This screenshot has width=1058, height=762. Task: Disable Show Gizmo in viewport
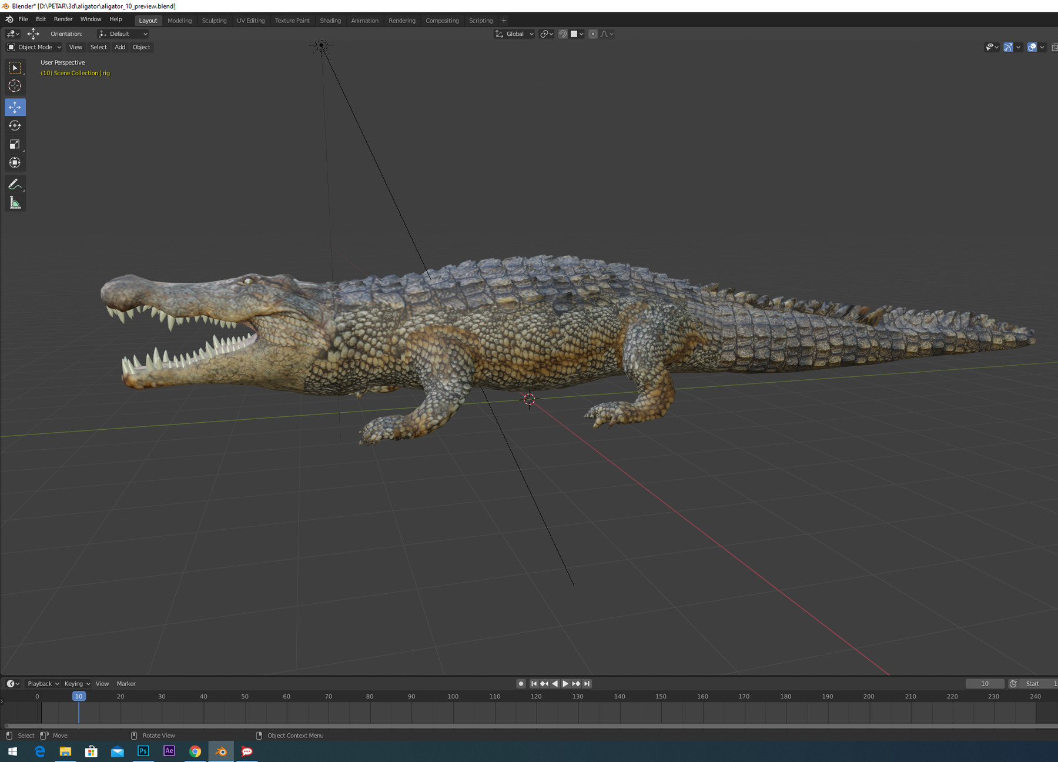[x=1007, y=47]
